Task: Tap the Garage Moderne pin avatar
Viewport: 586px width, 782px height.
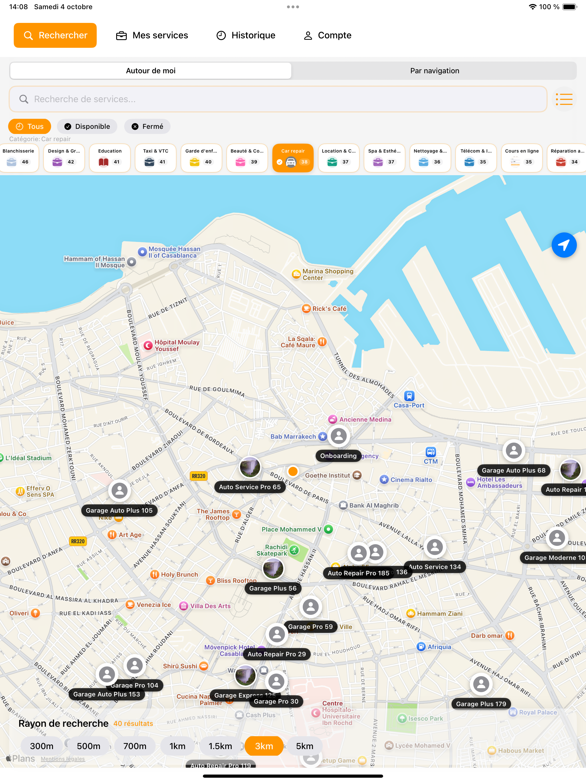Action: [557, 538]
